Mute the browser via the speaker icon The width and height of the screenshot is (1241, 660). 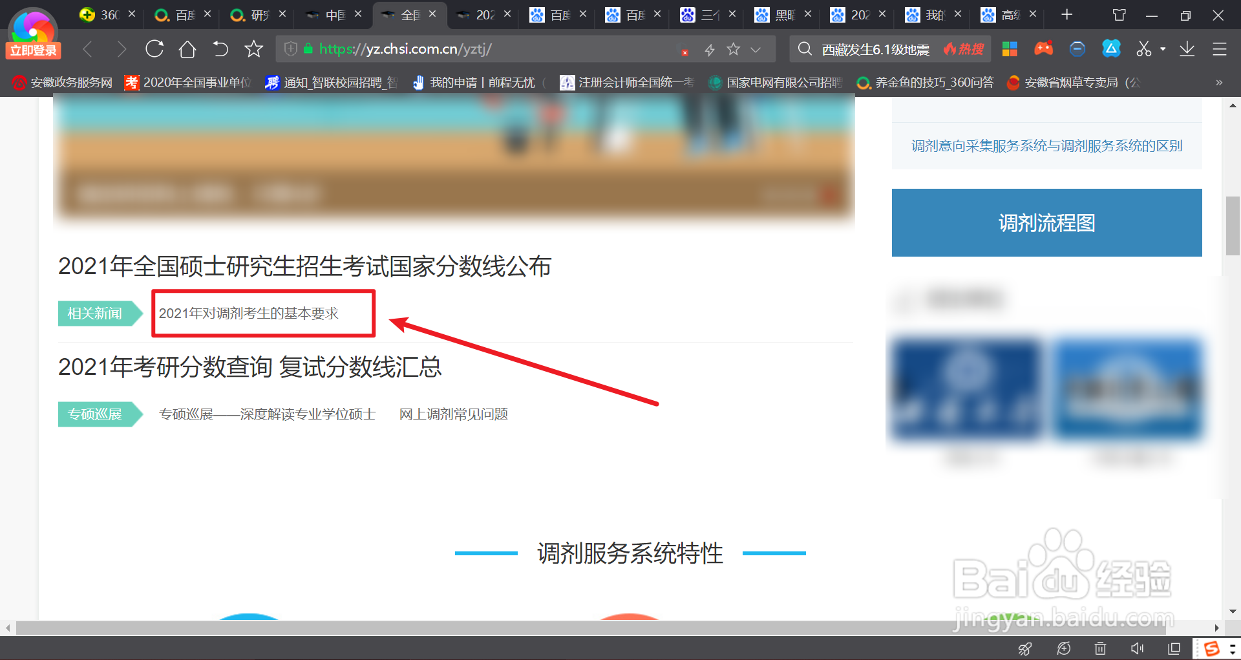pyautogui.click(x=1136, y=648)
